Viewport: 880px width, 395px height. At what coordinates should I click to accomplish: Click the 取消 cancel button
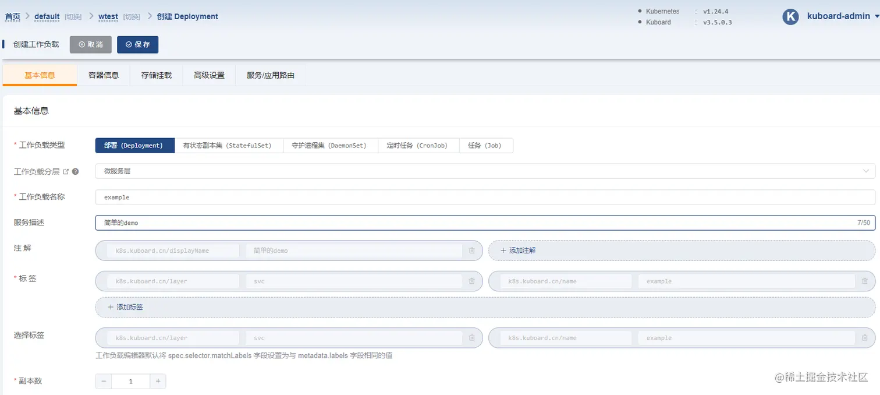pos(91,44)
